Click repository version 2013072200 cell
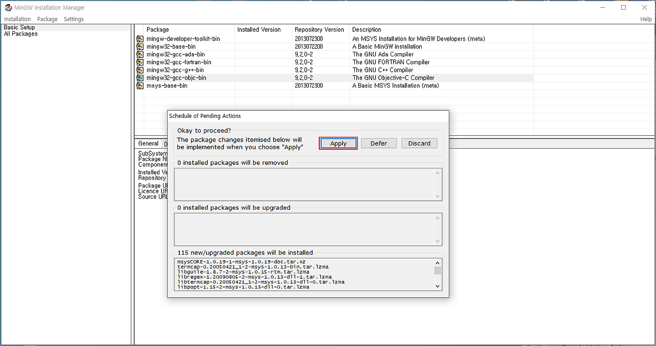Viewport: 656px width, 346px height. [309, 47]
